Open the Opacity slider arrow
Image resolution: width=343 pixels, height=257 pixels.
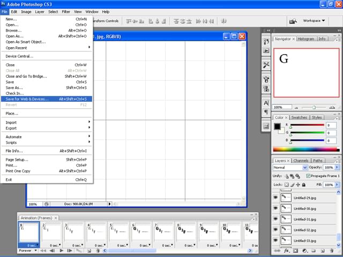[x=337, y=168]
